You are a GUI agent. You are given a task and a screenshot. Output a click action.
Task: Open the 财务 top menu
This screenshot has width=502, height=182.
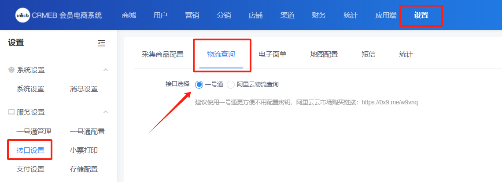(x=319, y=15)
